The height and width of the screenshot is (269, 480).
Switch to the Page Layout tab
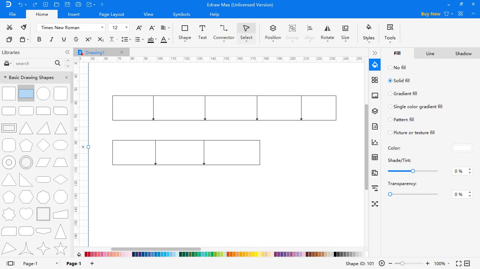point(112,14)
